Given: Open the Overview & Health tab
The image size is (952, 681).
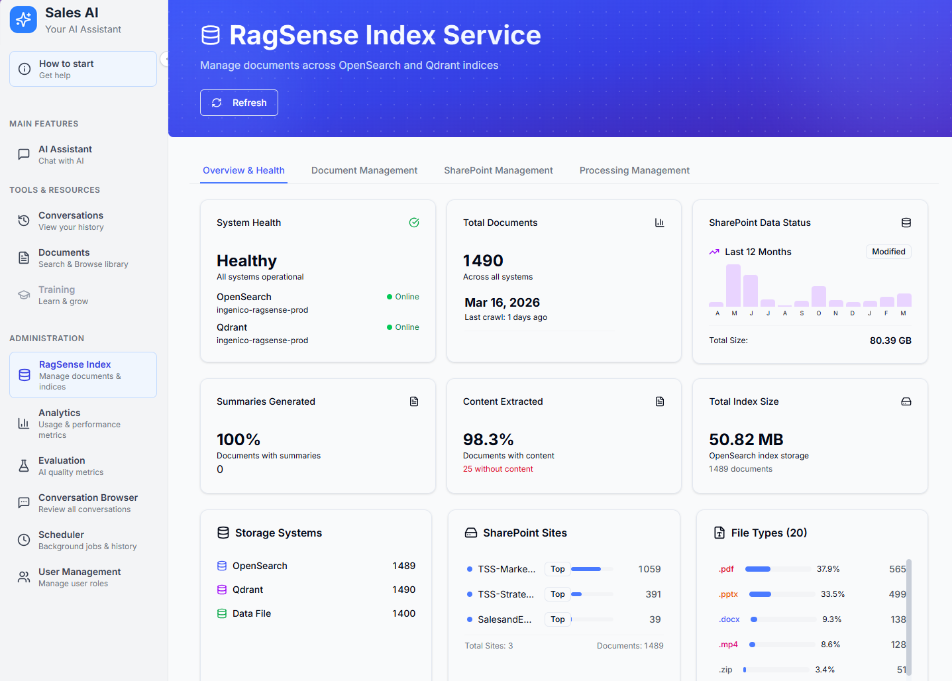Looking at the screenshot, I should point(244,170).
